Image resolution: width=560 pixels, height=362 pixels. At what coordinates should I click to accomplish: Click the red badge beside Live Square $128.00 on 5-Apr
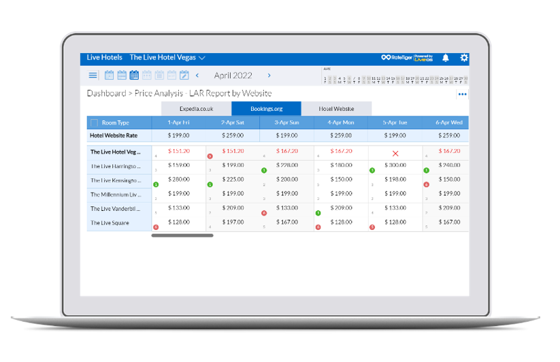coord(372,227)
